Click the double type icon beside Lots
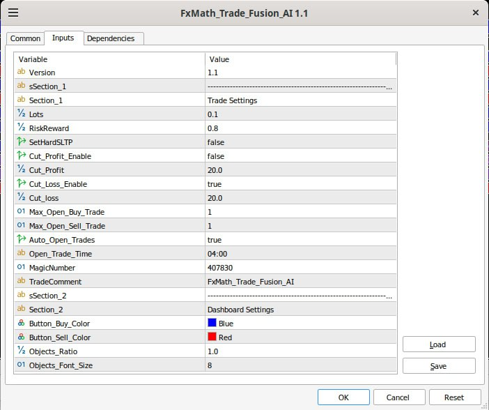Screen dimensions: 489x410 point(21,114)
